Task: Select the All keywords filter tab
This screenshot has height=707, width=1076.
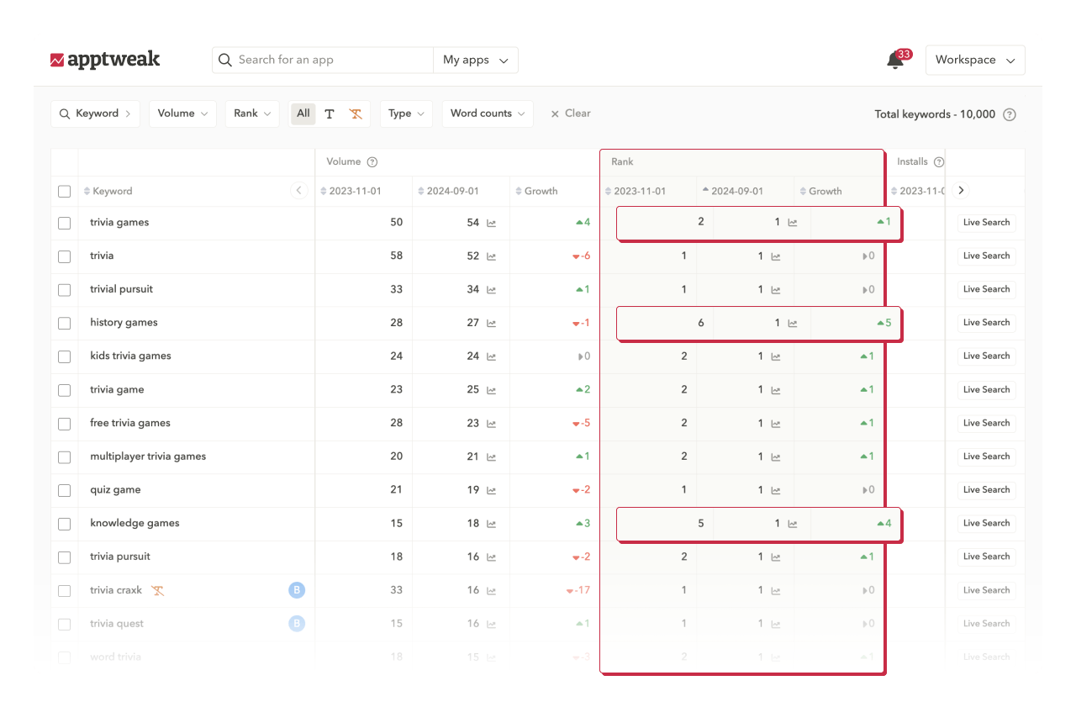Action: (303, 113)
